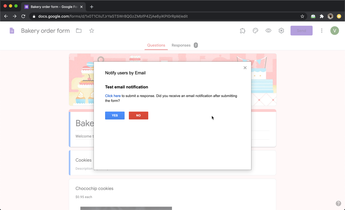Screen dimensions: 345x210
Task: Click YES to confirm email received
Action: 115,115
